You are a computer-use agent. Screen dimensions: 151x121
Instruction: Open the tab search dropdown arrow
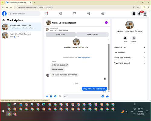2,2
